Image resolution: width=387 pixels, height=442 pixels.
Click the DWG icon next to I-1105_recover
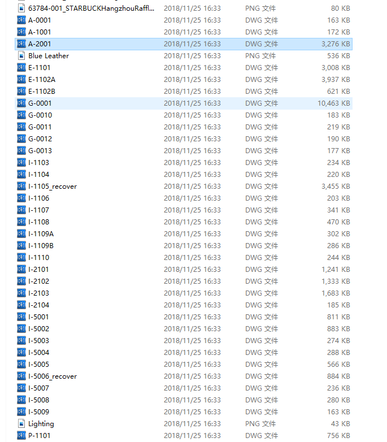21,187
